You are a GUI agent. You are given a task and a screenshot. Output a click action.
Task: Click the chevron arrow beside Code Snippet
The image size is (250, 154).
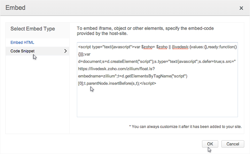[x=65, y=51]
